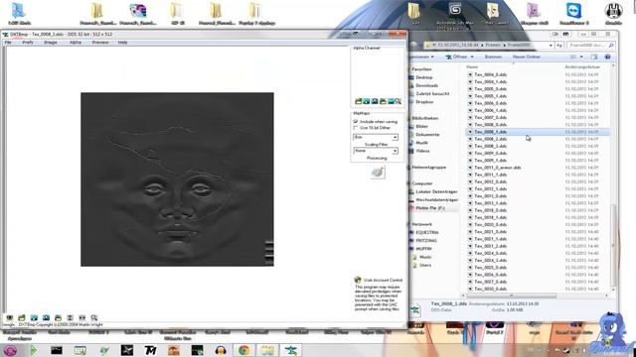Click the User Account Control shield icon
This screenshot has width=636, height=357.
pyautogui.click(x=358, y=280)
